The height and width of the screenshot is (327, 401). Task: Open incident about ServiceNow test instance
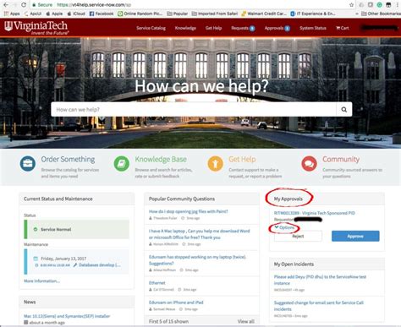tap(320, 280)
